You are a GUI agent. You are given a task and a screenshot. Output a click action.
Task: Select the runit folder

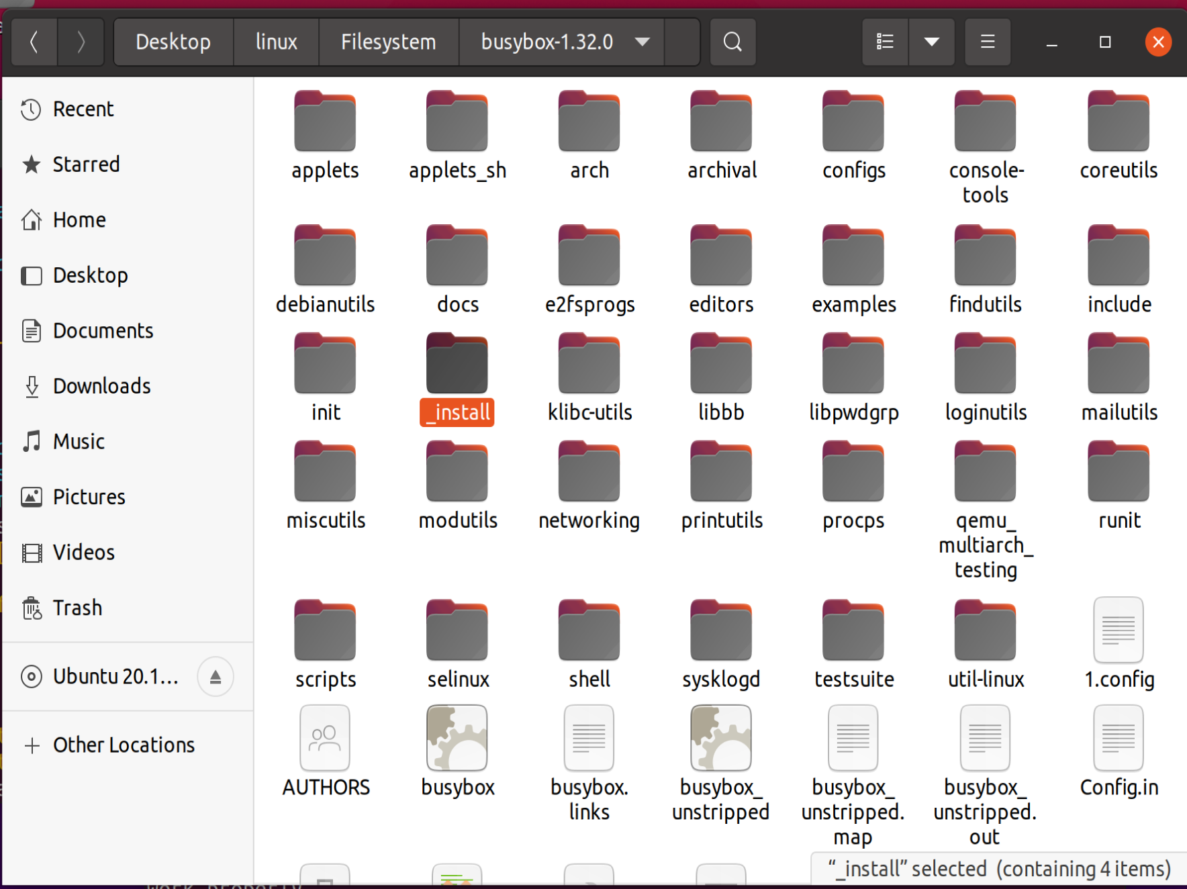tap(1119, 485)
